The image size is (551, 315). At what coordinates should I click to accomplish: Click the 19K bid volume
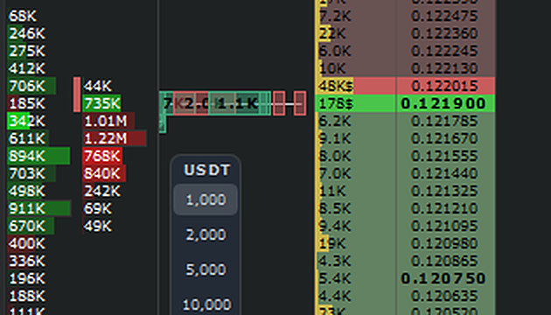coord(356,243)
